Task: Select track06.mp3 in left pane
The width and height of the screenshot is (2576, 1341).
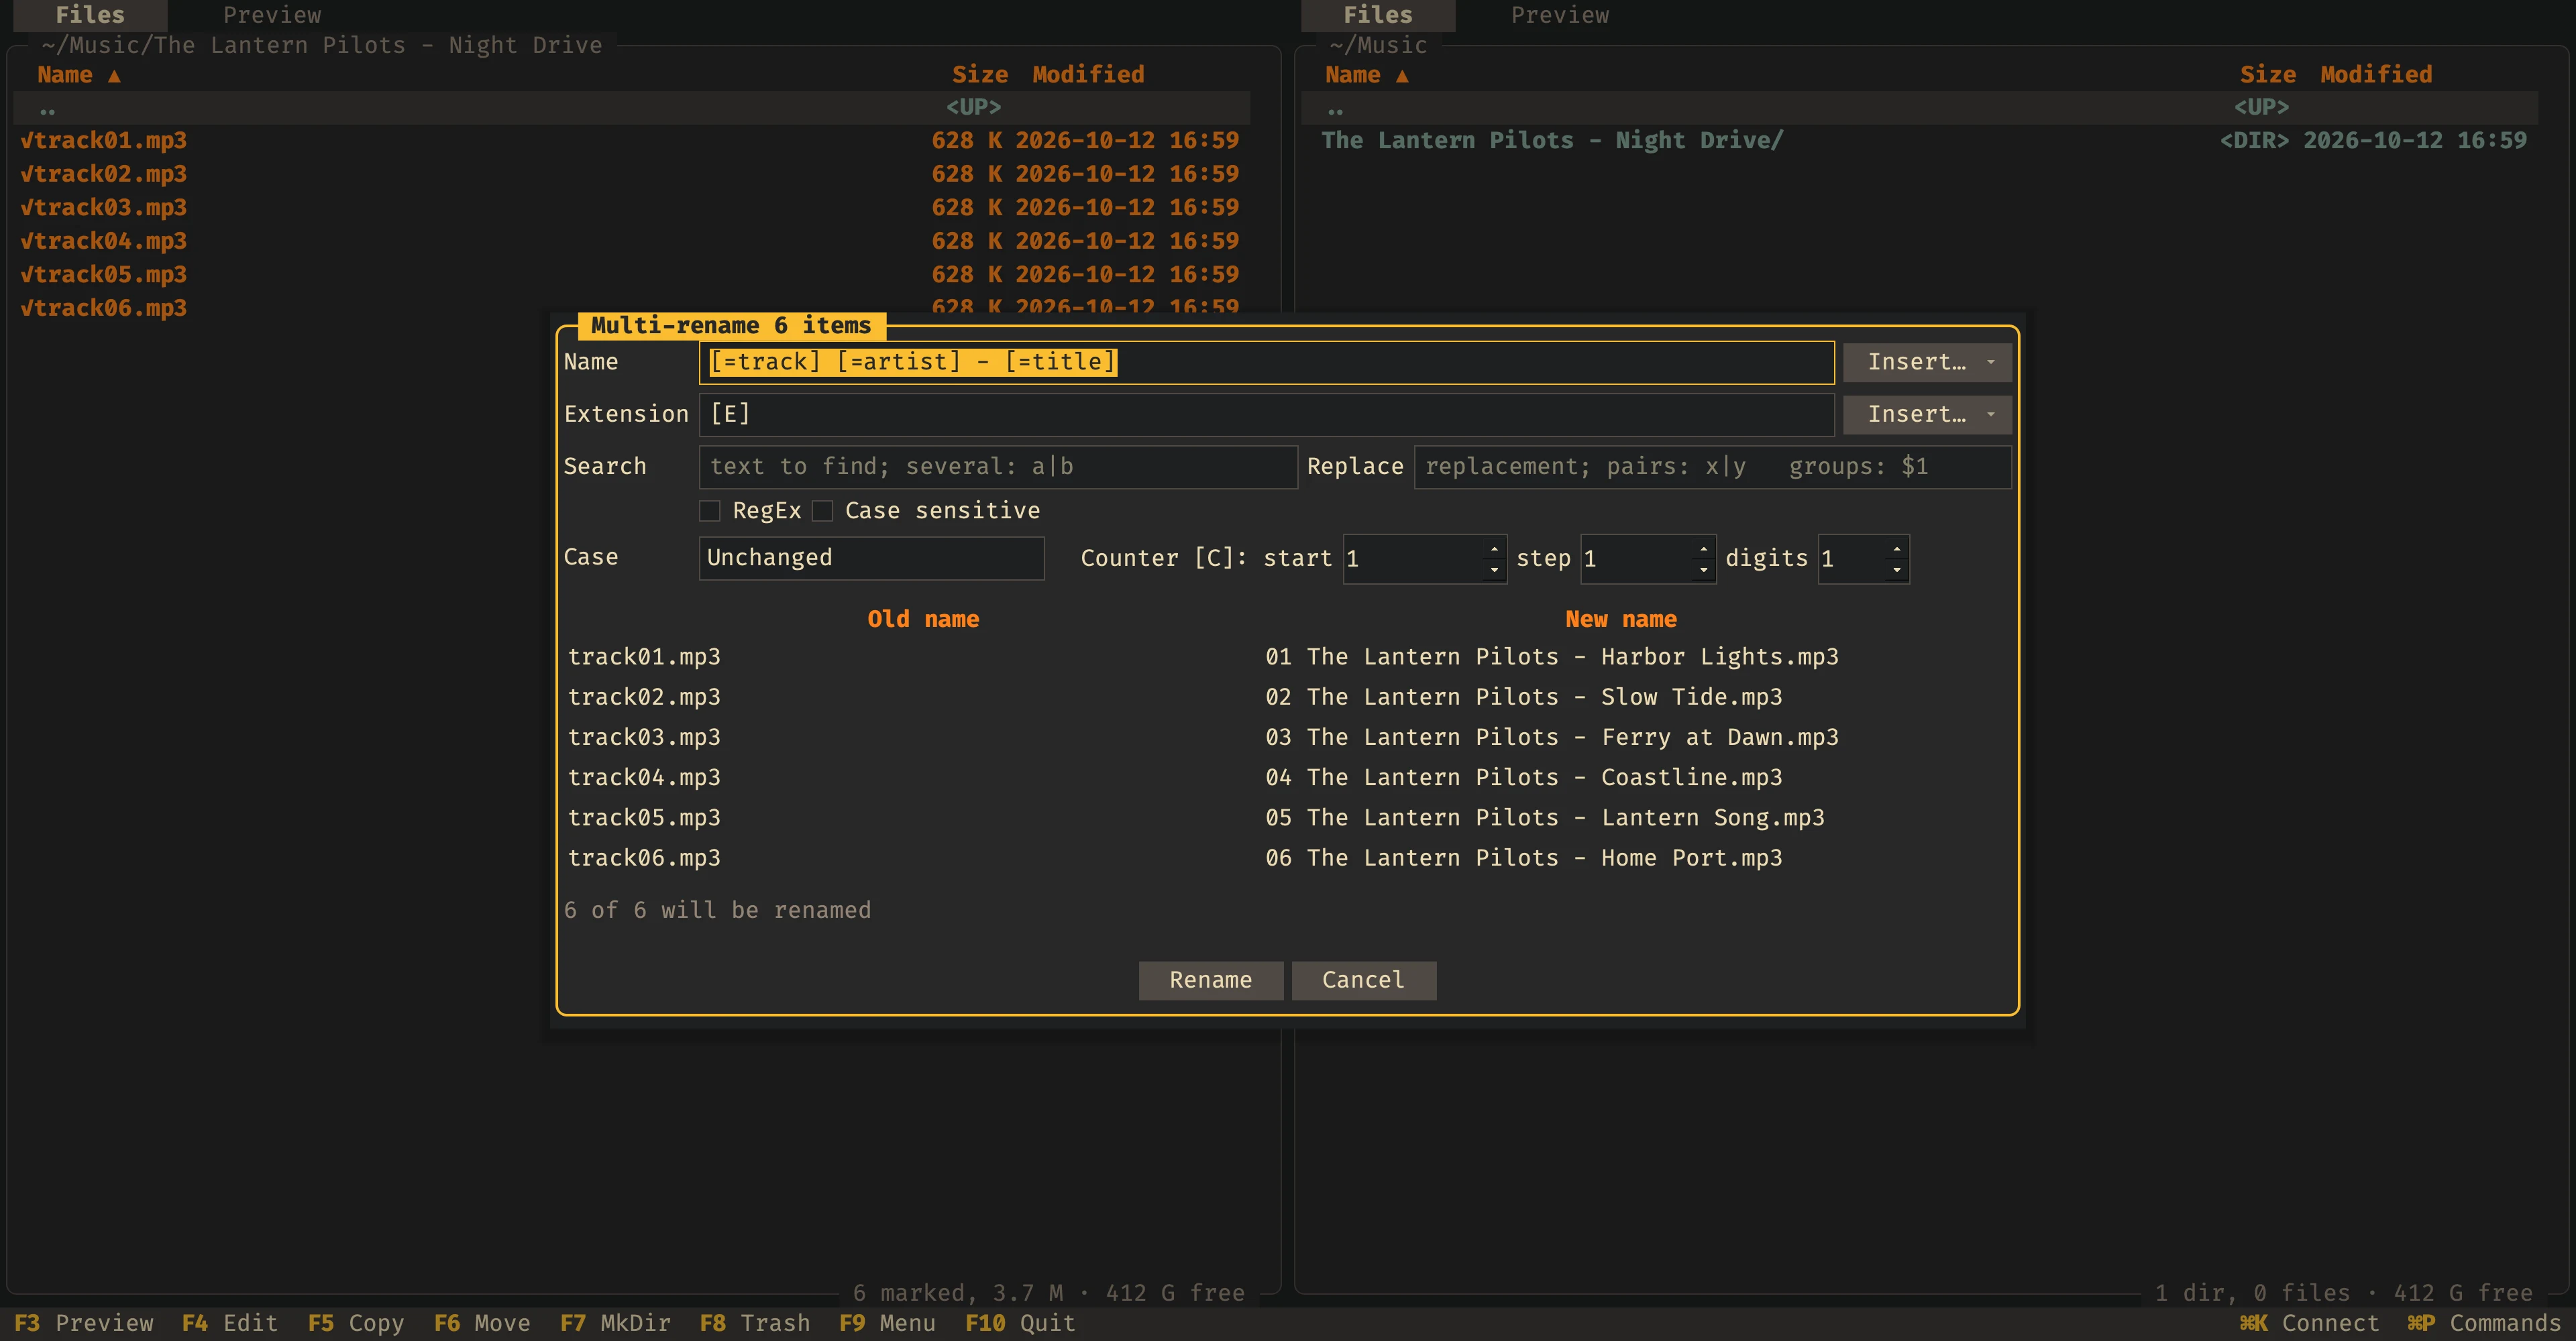Action: 632,308
